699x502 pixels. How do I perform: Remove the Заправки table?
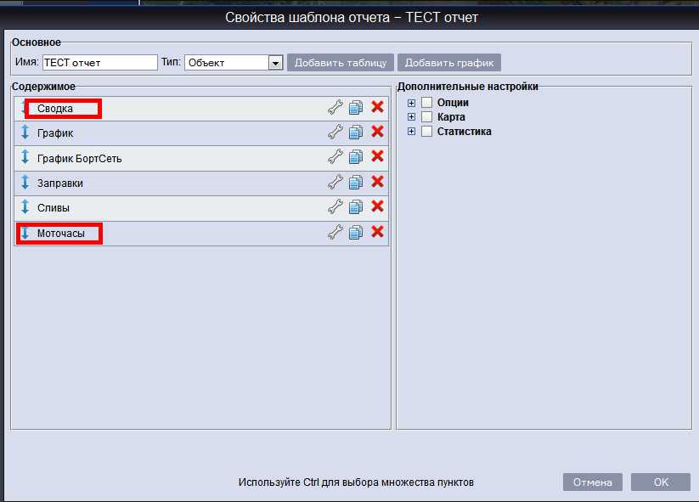(x=378, y=182)
